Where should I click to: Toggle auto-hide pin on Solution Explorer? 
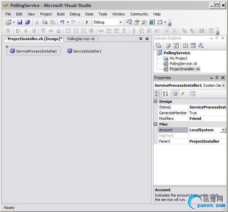tap(217, 38)
